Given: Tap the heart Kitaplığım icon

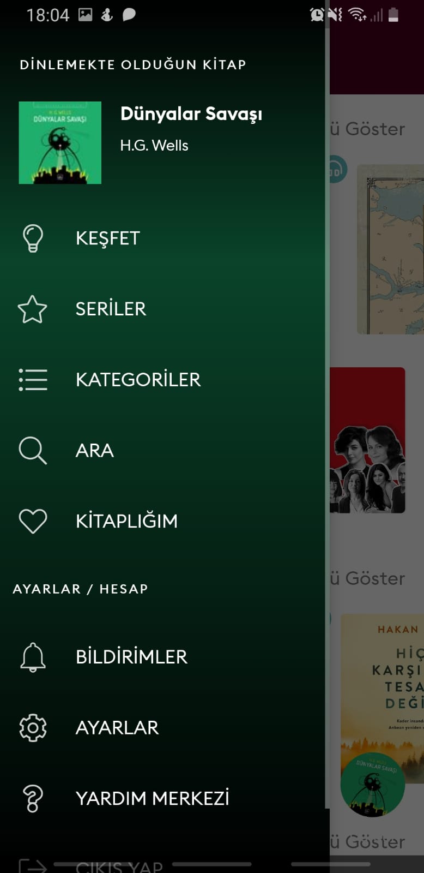Looking at the screenshot, I should 33,521.
